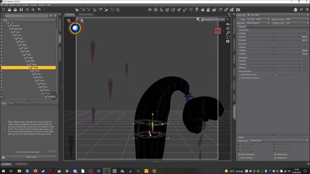
Task: Create a new scene with New File icon
Action: 3,10
